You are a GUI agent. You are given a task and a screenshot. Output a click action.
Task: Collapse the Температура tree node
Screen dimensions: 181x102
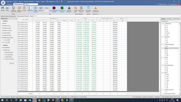[162, 24]
